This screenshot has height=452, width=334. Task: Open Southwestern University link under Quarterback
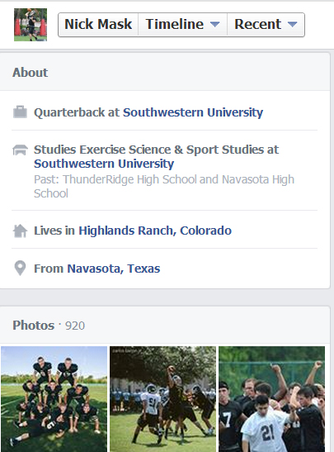(193, 112)
